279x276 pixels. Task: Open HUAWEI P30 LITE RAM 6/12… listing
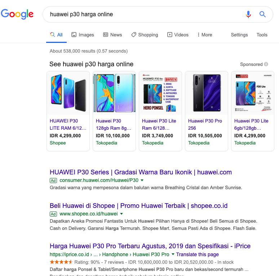click(x=68, y=124)
